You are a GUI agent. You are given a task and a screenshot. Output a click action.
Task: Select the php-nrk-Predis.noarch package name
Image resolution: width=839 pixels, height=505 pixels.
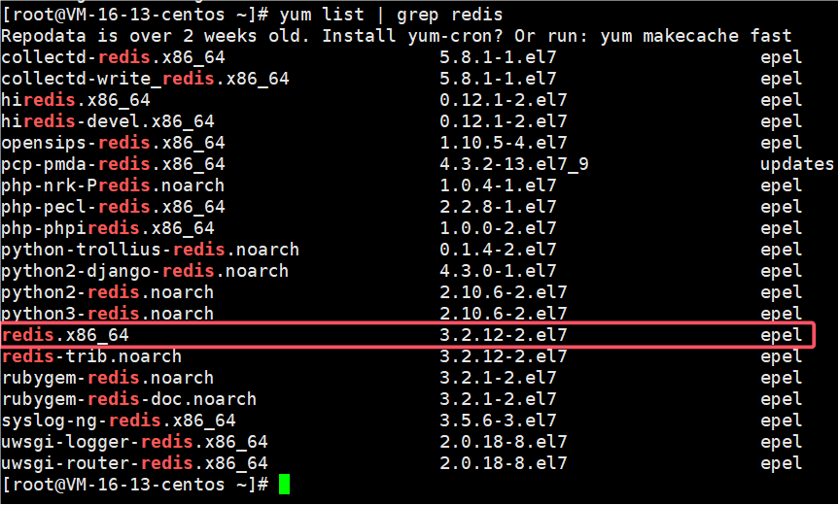[113, 185]
